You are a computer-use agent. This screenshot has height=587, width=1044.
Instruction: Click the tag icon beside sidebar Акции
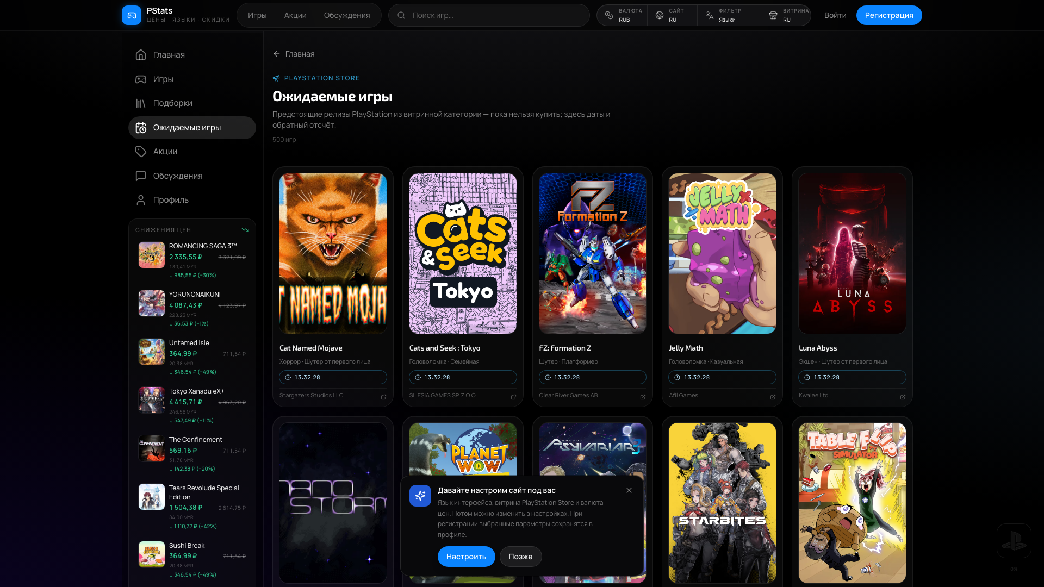(141, 152)
